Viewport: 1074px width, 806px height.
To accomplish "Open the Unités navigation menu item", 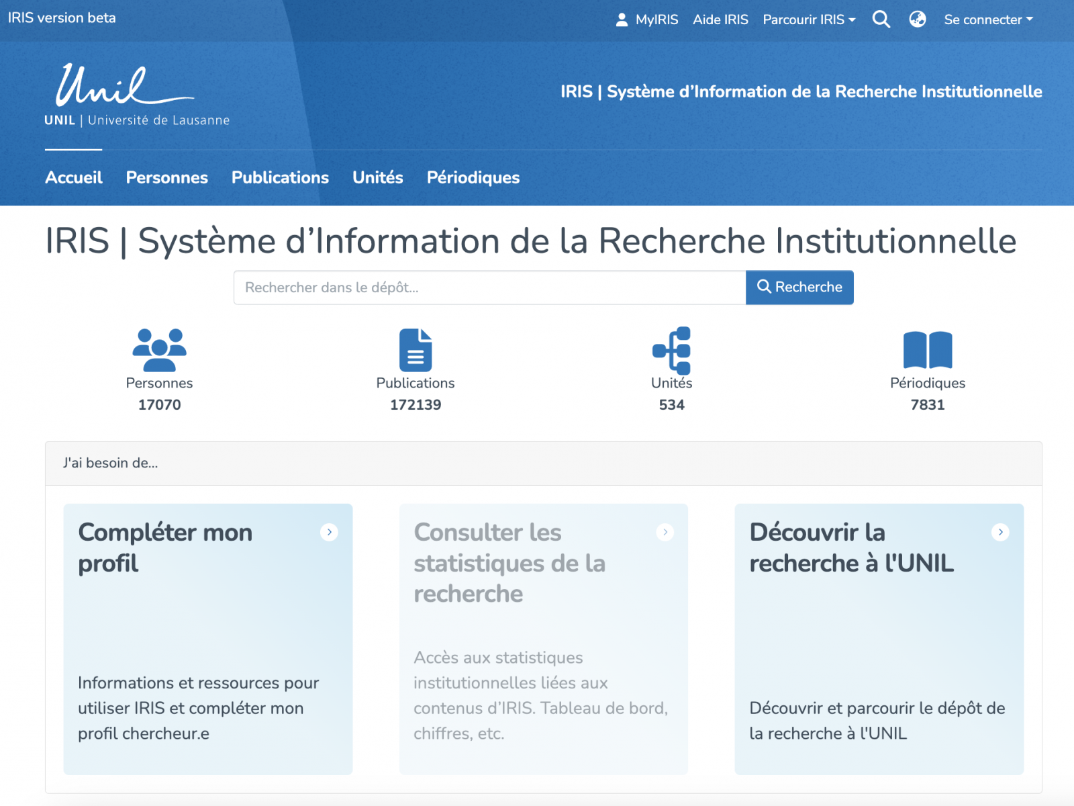I will point(378,177).
